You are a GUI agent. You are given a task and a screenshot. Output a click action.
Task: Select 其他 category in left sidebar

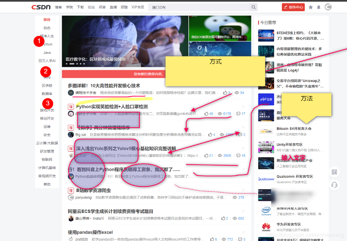pyautogui.click(x=47, y=184)
